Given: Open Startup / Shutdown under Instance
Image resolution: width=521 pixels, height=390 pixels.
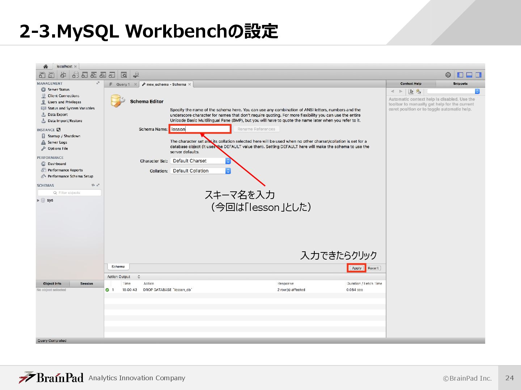Looking at the screenshot, I should [x=60, y=136].
